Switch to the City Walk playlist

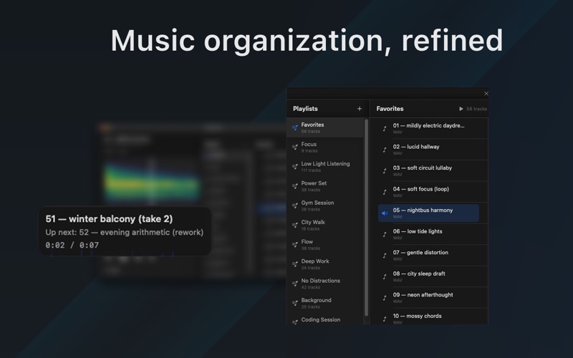coord(325,225)
